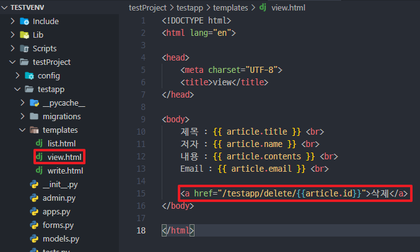Click templates in the breadcrumb path
The width and height of the screenshot is (420, 252).
230,8
